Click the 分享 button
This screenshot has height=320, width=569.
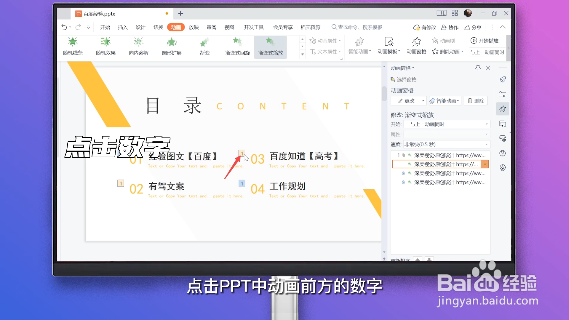(x=473, y=27)
